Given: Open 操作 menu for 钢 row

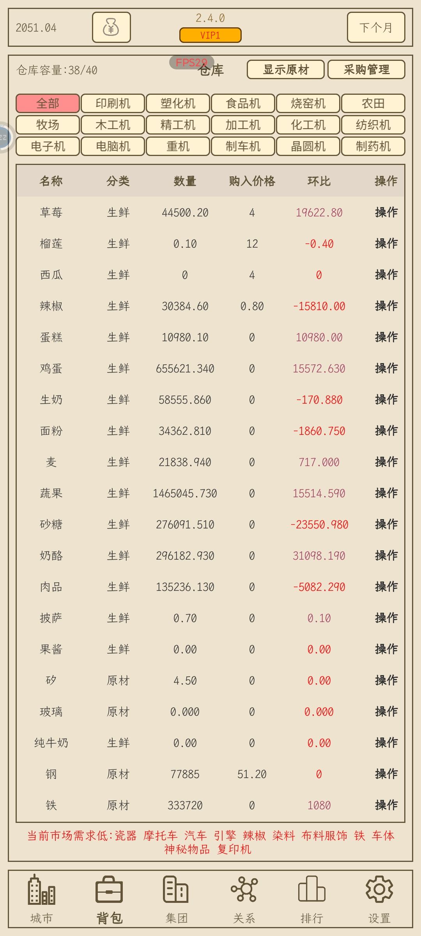Looking at the screenshot, I should click(386, 774).
